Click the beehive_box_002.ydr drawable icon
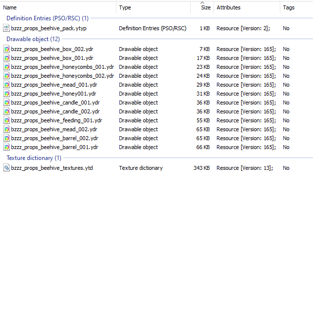The width and height of the screenshot is (313, 313). [6, 49]
